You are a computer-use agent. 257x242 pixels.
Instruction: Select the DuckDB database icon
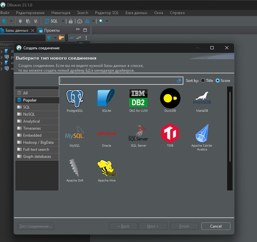pos(170,101)
